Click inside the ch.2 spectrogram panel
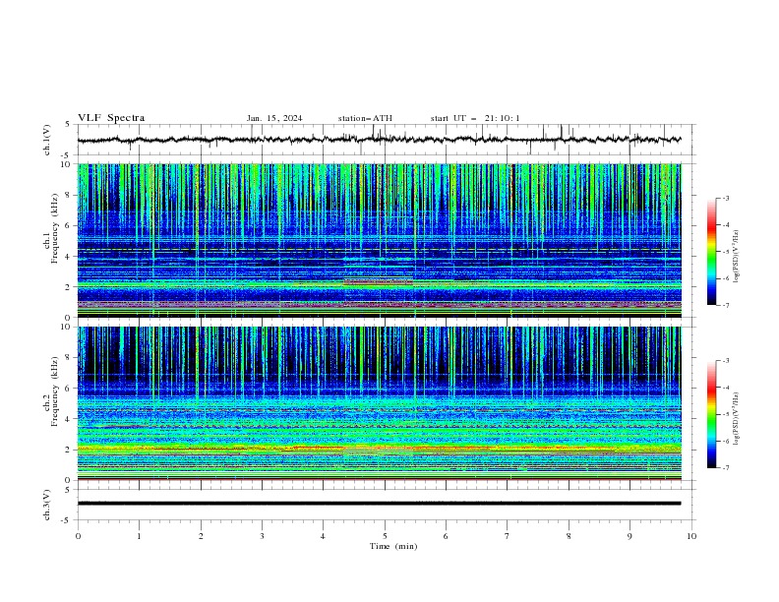Viewport: 779px width, 602px height. tap(379, 403)
